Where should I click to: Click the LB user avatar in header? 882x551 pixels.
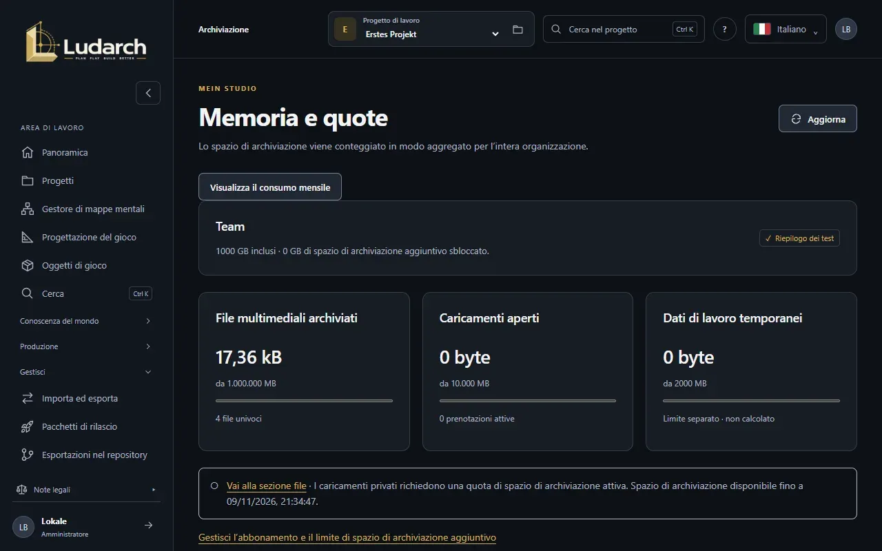pos(846,29)
